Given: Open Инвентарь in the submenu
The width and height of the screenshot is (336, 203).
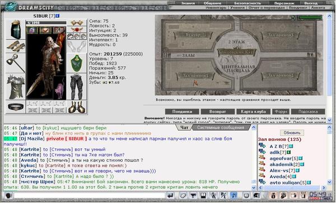Looking at the screenshot, I should pos(216,7).
